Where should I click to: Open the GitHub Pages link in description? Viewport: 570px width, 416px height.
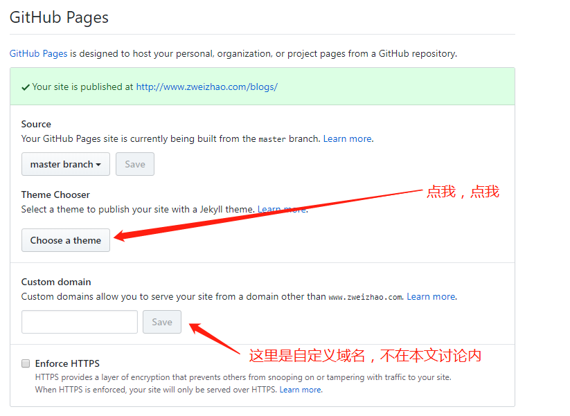38,54
